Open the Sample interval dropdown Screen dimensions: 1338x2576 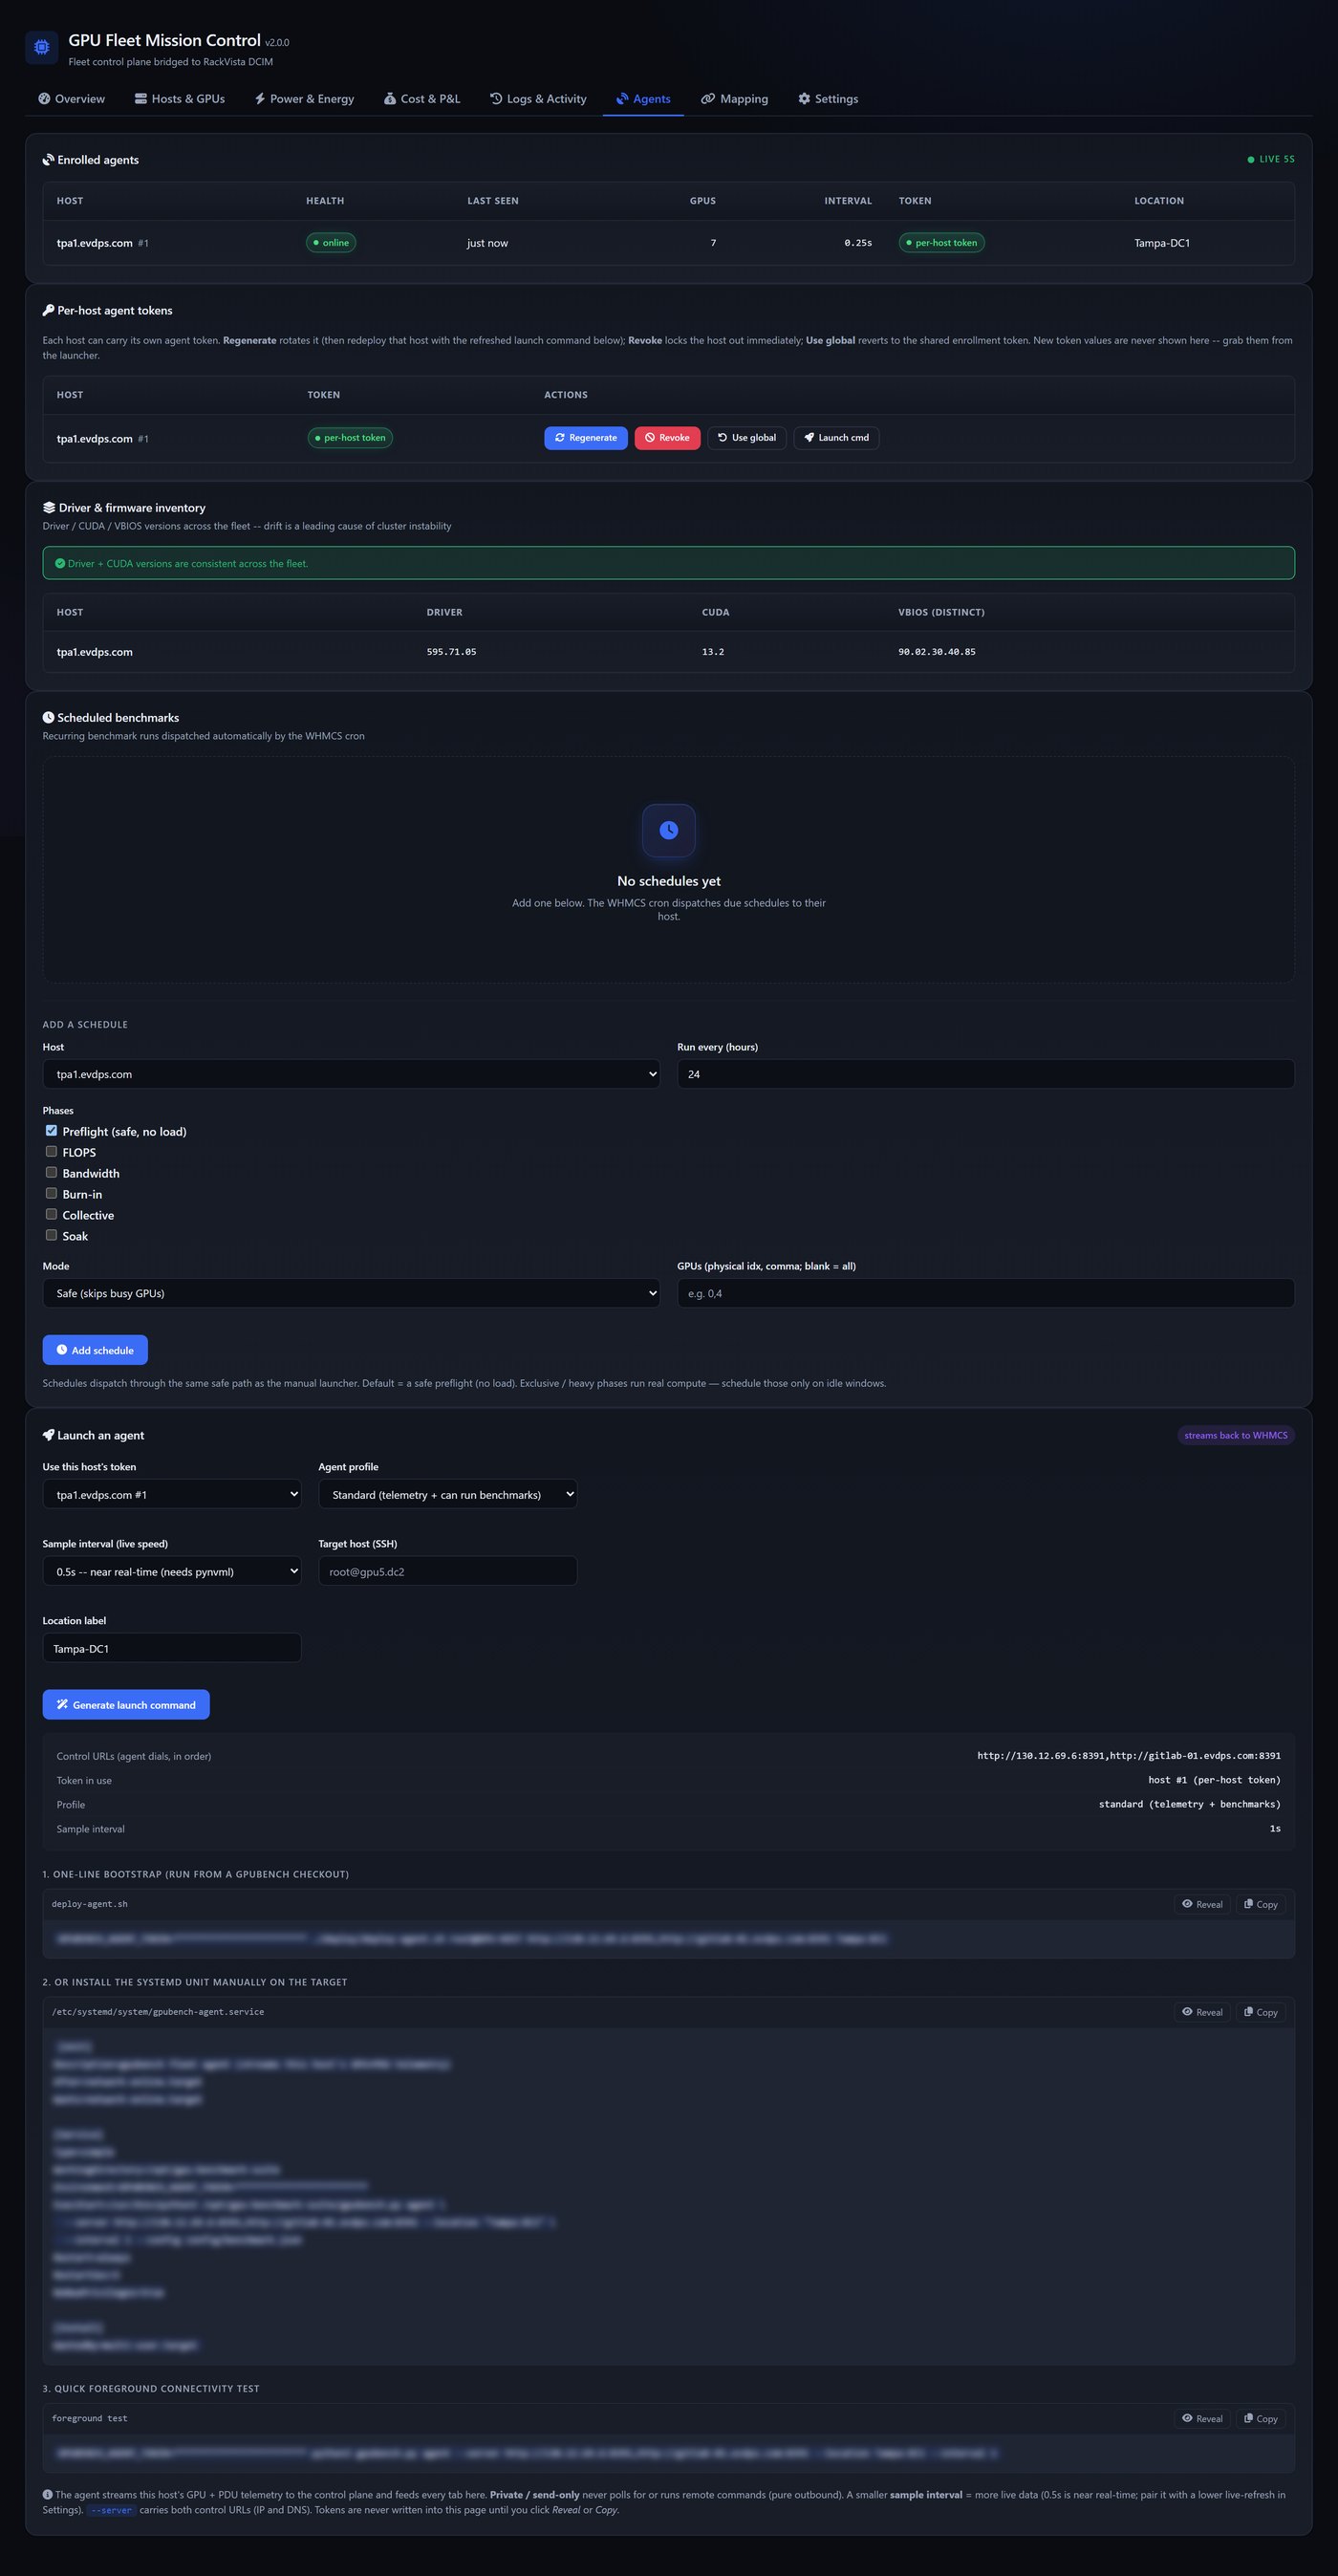(172, 1571)
